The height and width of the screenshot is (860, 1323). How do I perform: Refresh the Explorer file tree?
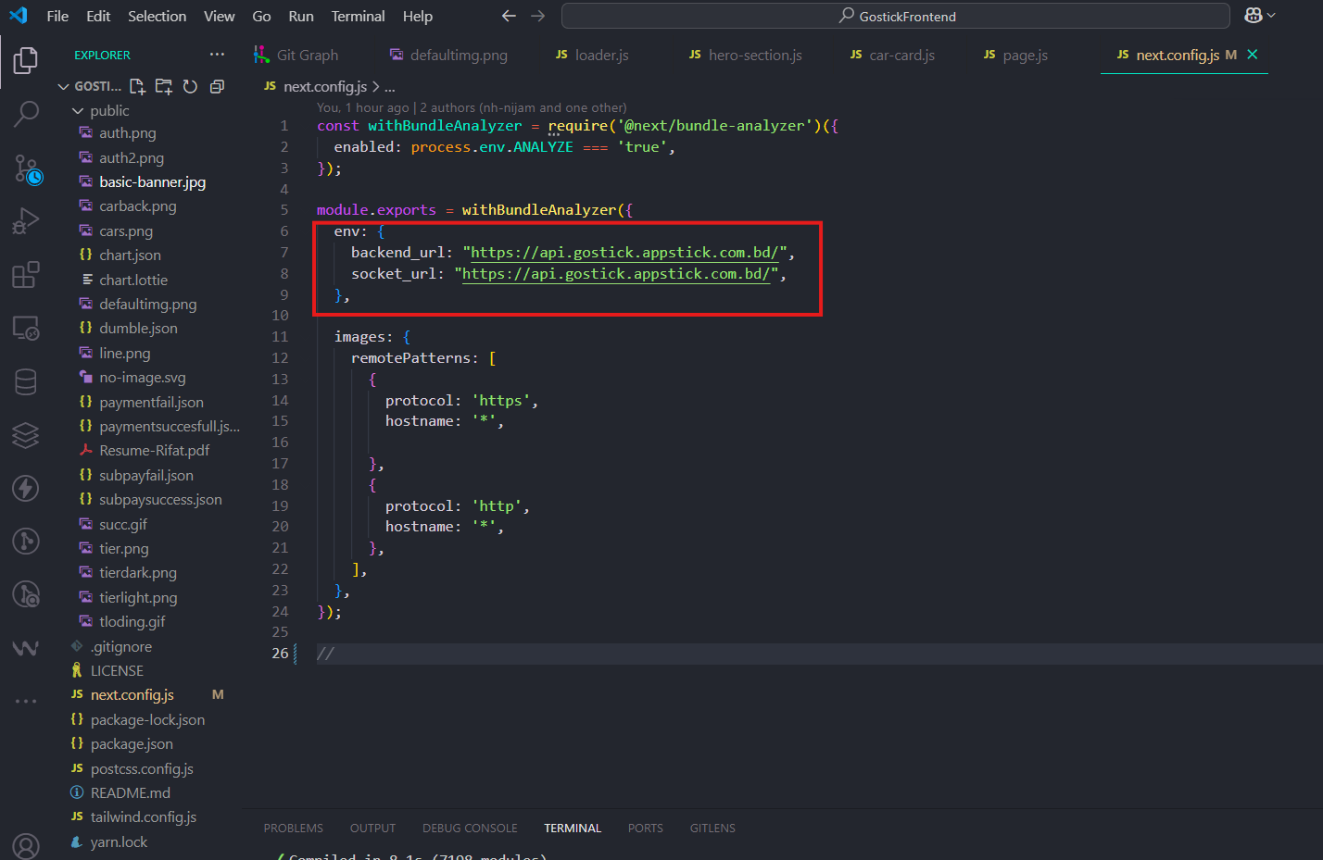point(190,86)
